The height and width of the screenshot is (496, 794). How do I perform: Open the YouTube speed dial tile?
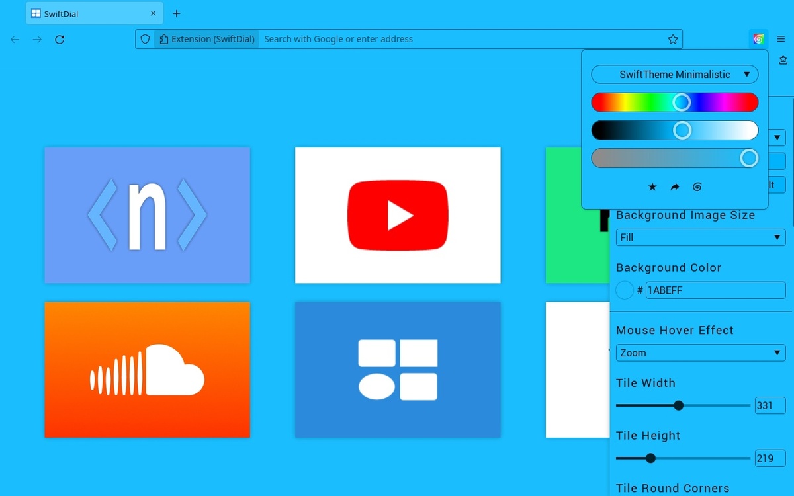[398, 215]
